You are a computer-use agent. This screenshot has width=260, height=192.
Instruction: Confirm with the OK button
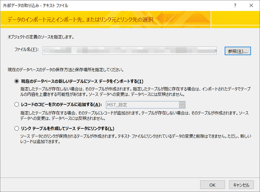point(212,184)
